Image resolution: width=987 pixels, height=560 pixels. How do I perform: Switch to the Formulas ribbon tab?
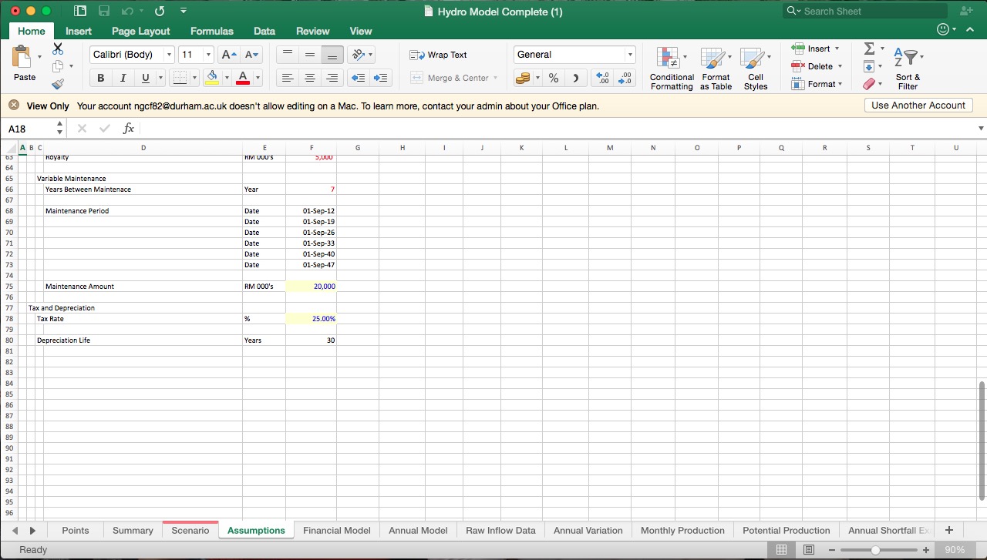point(211,32)
